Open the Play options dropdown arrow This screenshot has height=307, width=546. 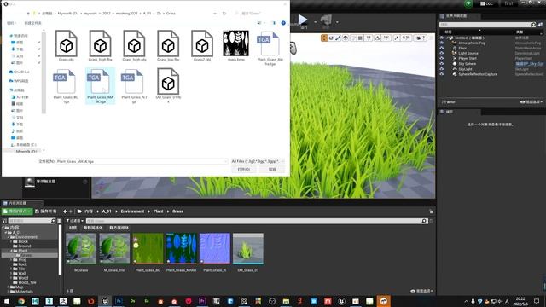[315, 22]
